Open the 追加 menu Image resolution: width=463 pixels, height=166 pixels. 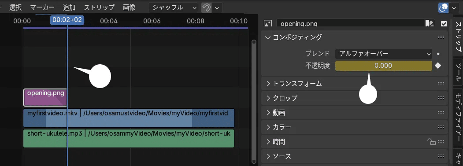click(69, 7)
